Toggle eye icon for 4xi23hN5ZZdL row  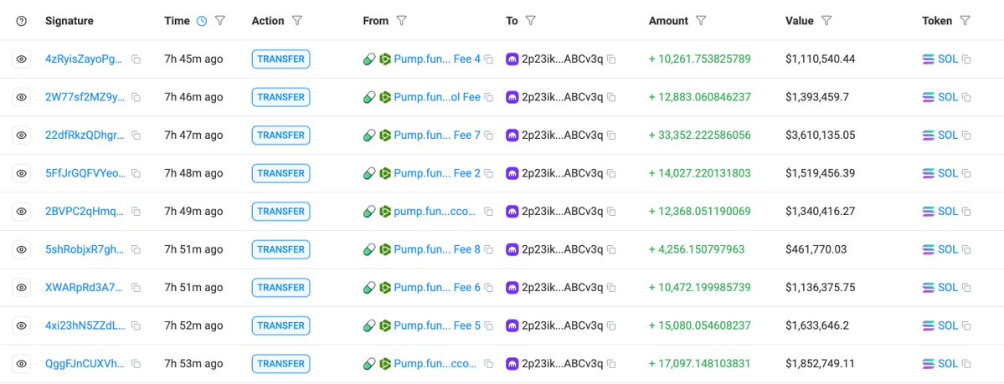(x=21, y=325)
